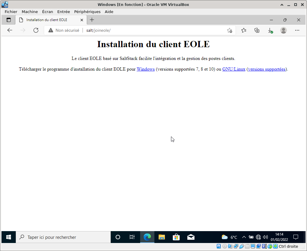Viewport: 307px width, 251px height.
Task: Open File Explorer from taskbar
Action: (162, 237)
